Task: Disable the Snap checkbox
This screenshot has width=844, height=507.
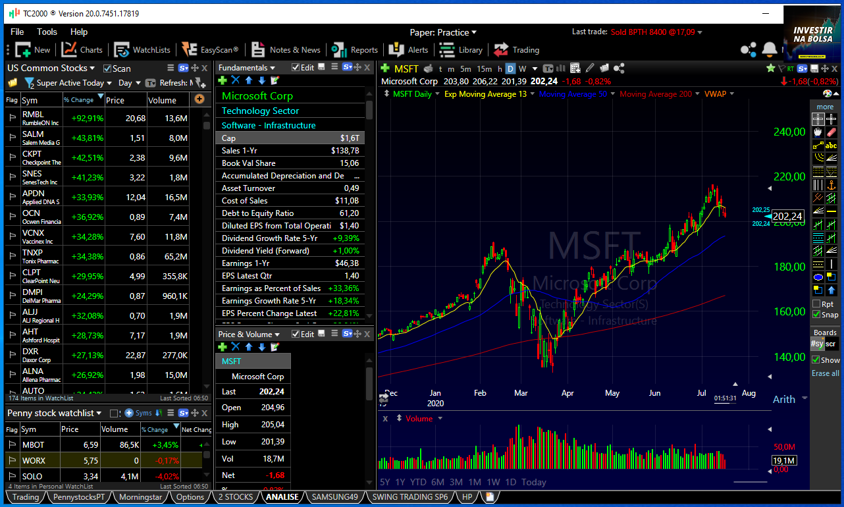Action: coord(816,315)
